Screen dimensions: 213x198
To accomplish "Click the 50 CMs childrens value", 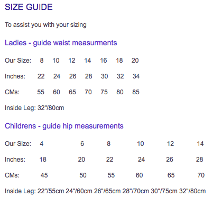I will coord(83,175).
